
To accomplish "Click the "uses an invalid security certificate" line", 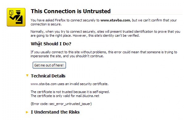I will pyautogui.click(x=70, y=84).
